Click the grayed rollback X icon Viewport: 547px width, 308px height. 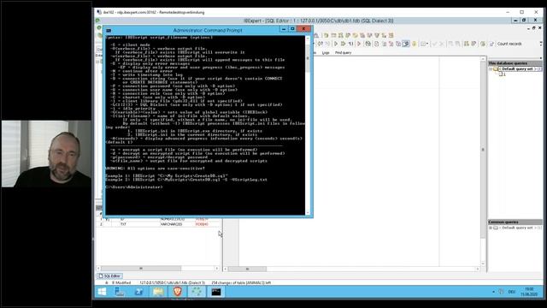[442, 44]
